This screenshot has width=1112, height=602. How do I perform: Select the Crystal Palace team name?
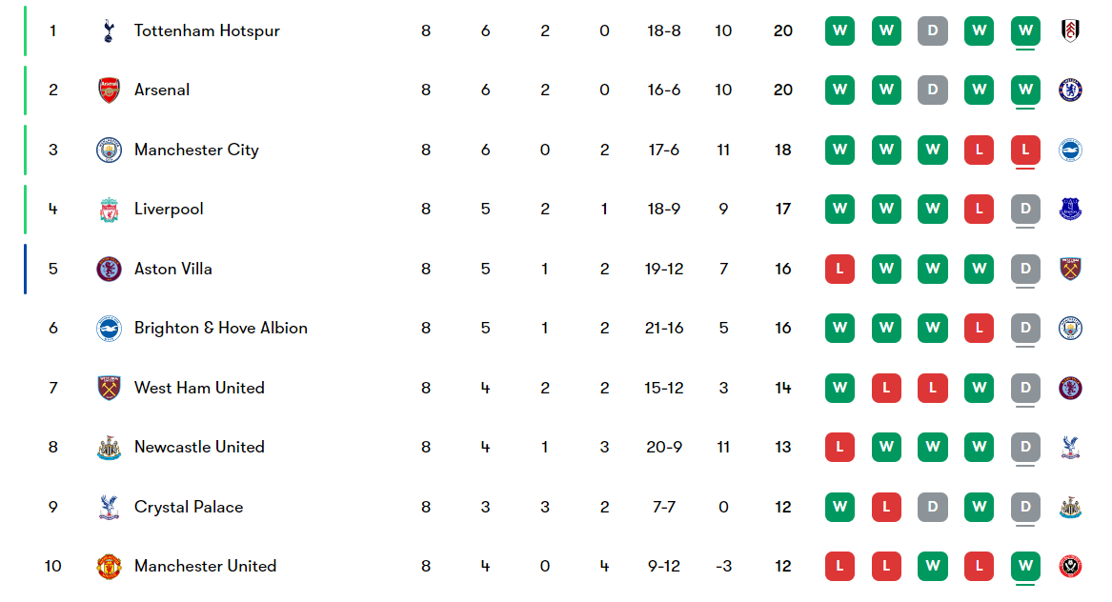[189, 507]
